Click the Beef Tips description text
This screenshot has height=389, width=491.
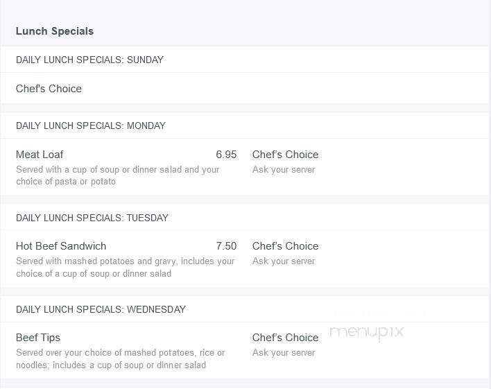pyautogui.click(x=120, y=358)
